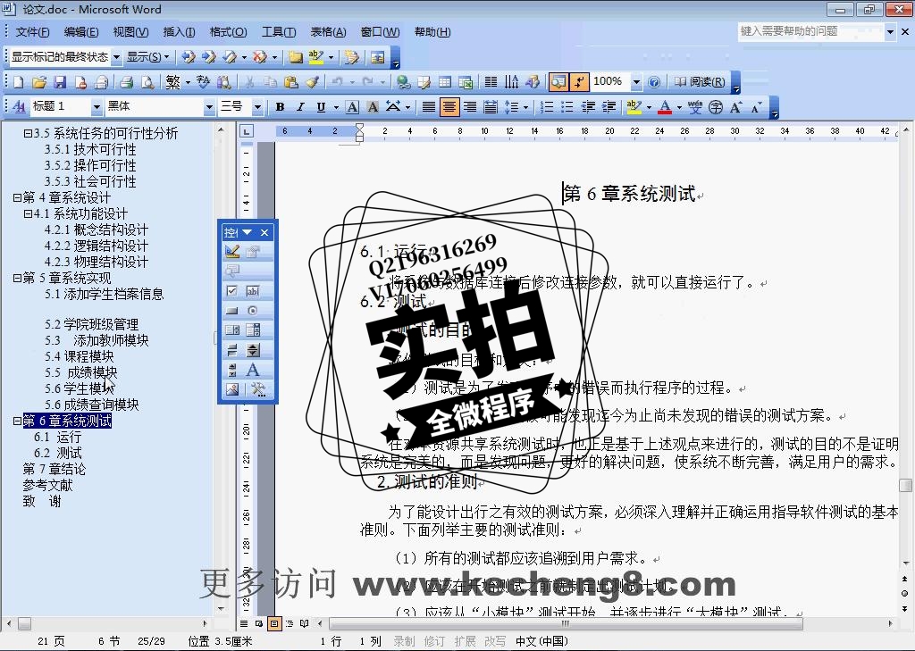Toggle Italic formatting
915x651 pixels.
point(300,107)
